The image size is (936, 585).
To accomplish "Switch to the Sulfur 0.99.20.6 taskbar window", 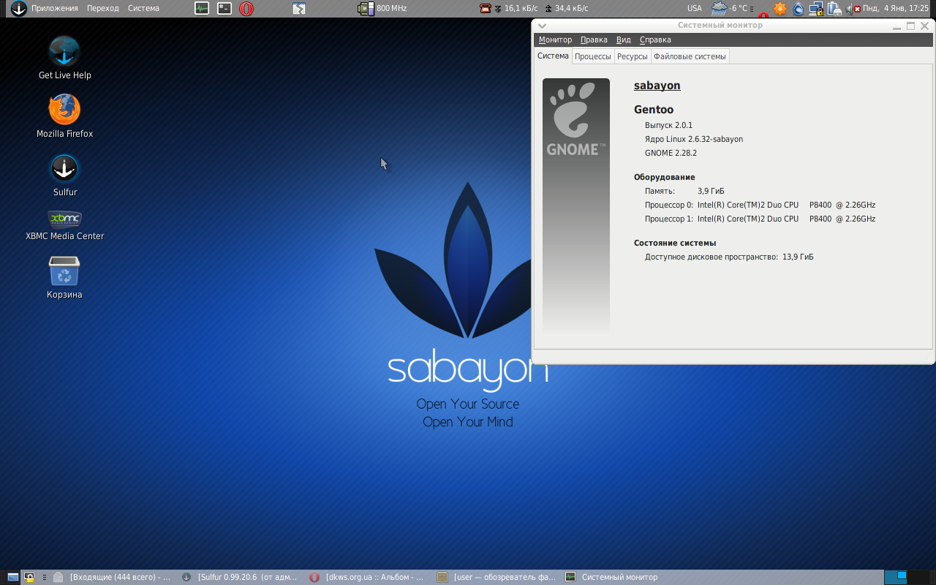I will coord(240,577).
